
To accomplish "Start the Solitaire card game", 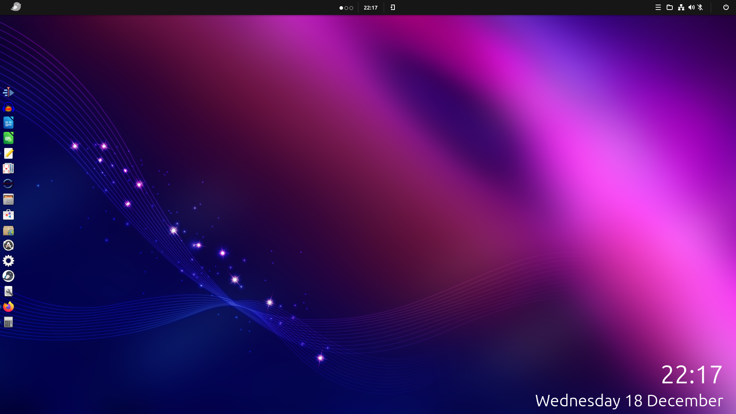I will [8, 169].
